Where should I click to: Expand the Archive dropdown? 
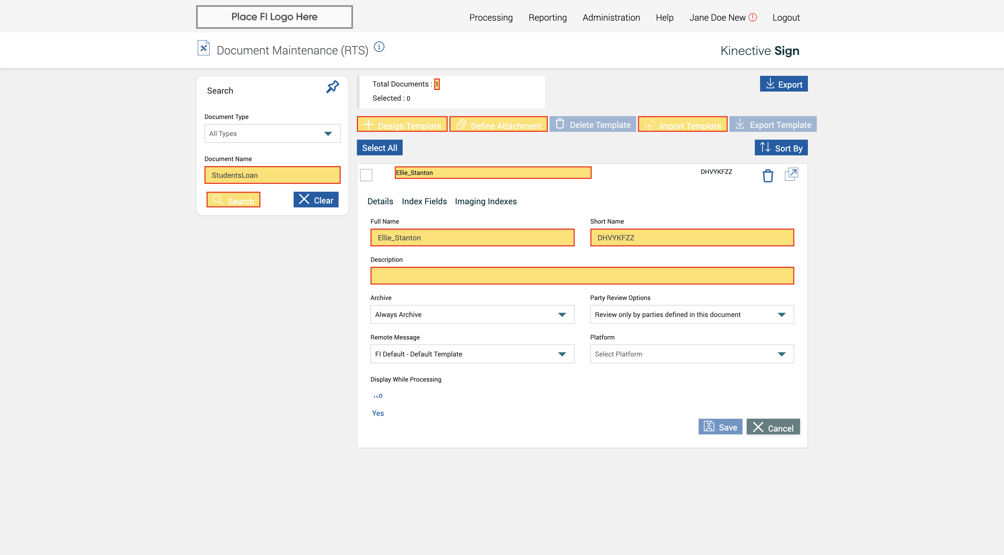(472, 315)
